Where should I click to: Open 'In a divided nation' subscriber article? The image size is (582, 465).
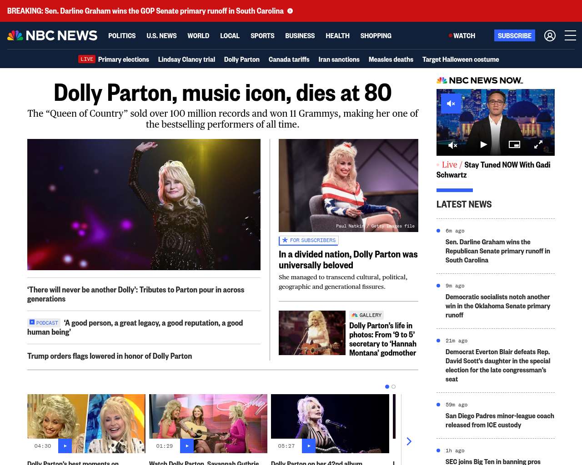coord(348,260)
